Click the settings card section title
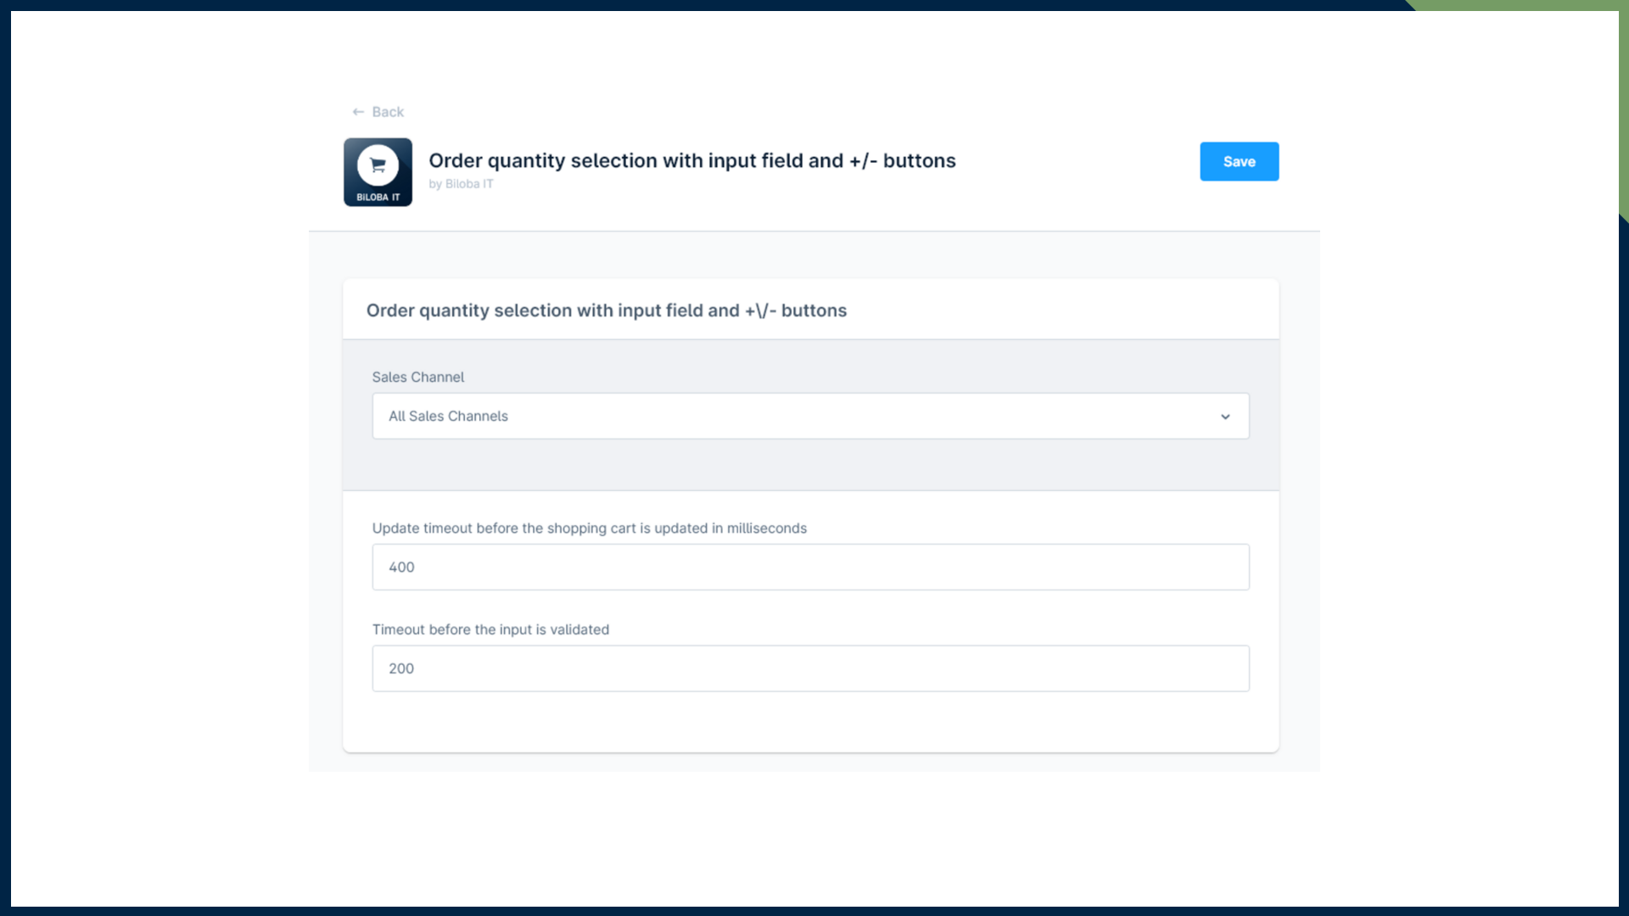1629x916 pixels. click(606, 310)
